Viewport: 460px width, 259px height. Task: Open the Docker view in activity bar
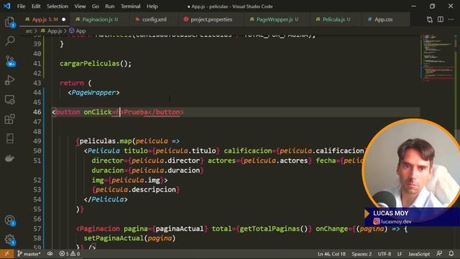click(x=9, y=158)
